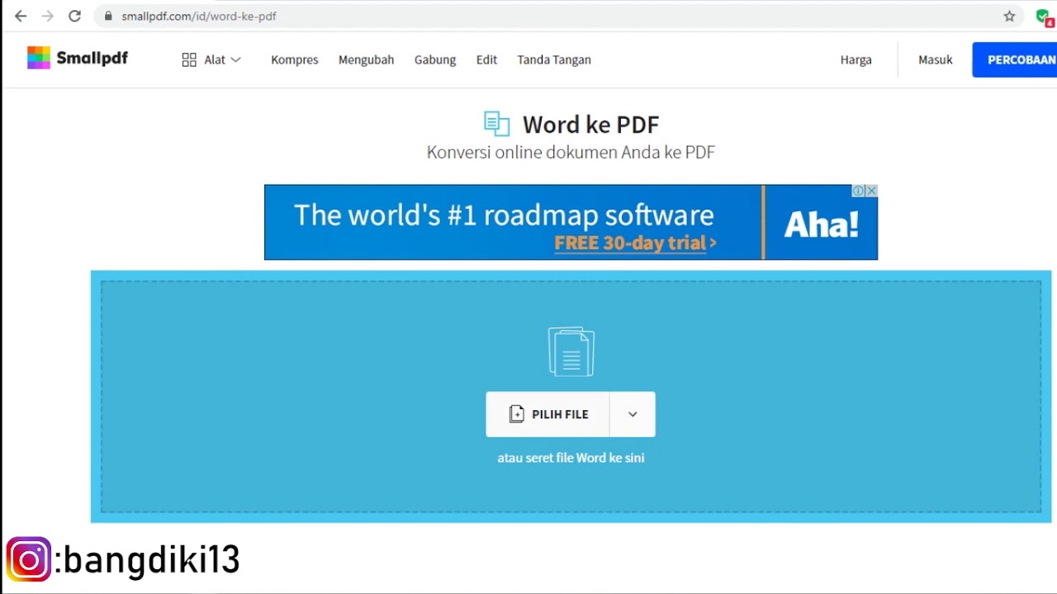
Task: Click the browser back arrow
Action: (x=21, y=16)
